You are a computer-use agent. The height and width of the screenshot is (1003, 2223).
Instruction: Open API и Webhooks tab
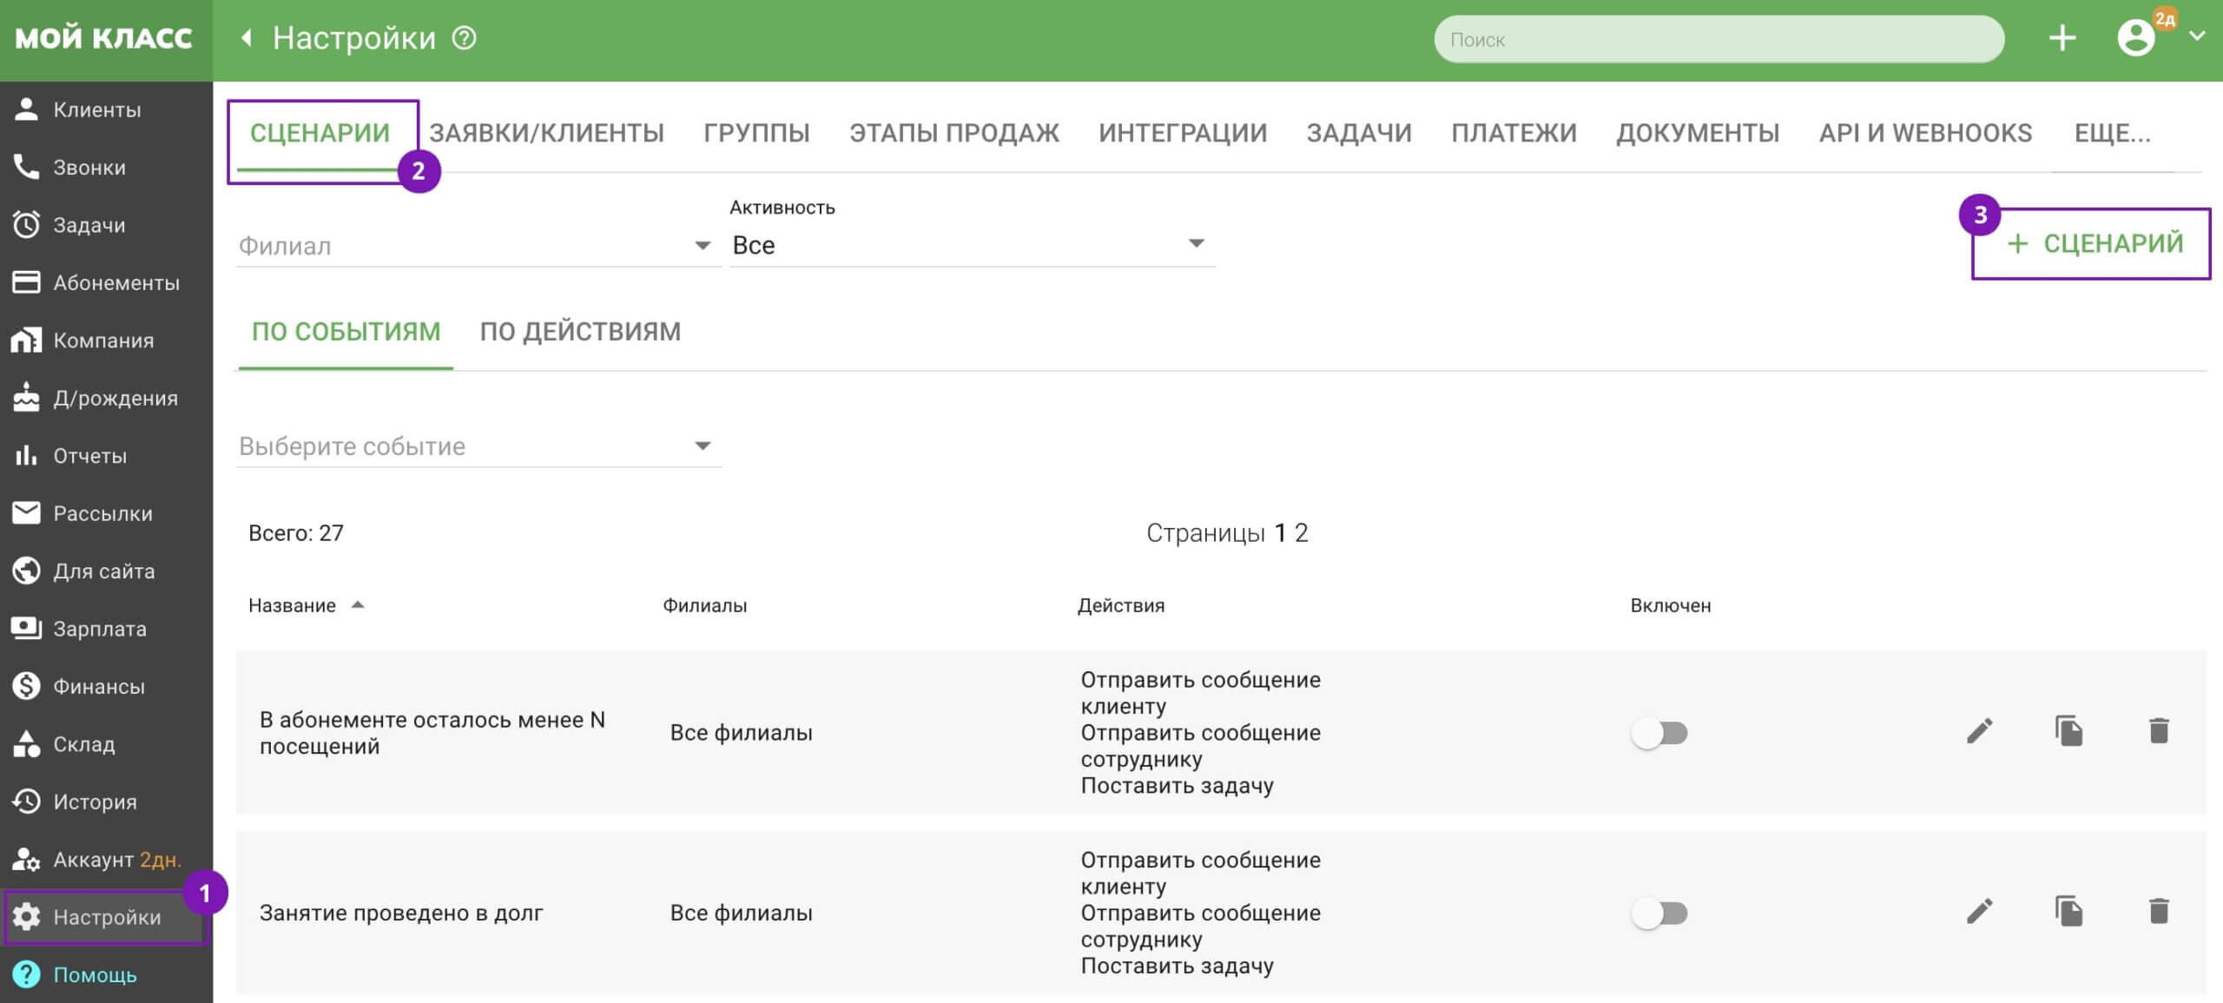1925,133
